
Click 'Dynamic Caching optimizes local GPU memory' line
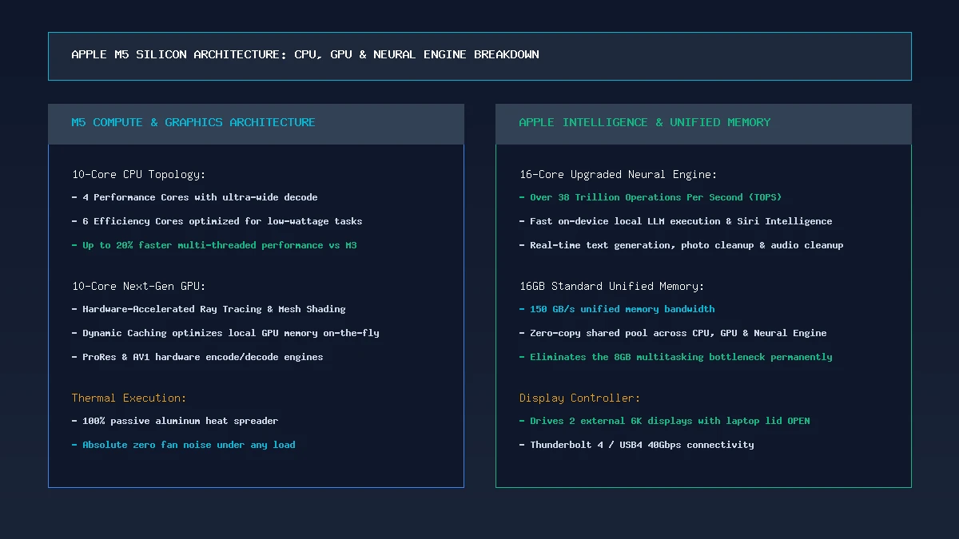coord(225,333)
